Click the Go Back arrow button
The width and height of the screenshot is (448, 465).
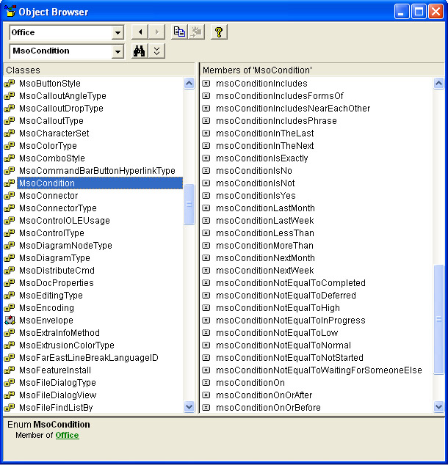click(x=138, y=32)
